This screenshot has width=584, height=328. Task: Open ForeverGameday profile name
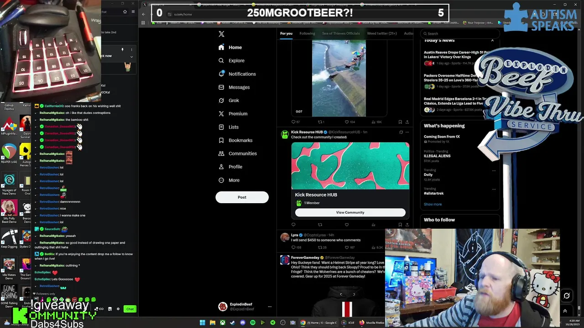point(305,258)
